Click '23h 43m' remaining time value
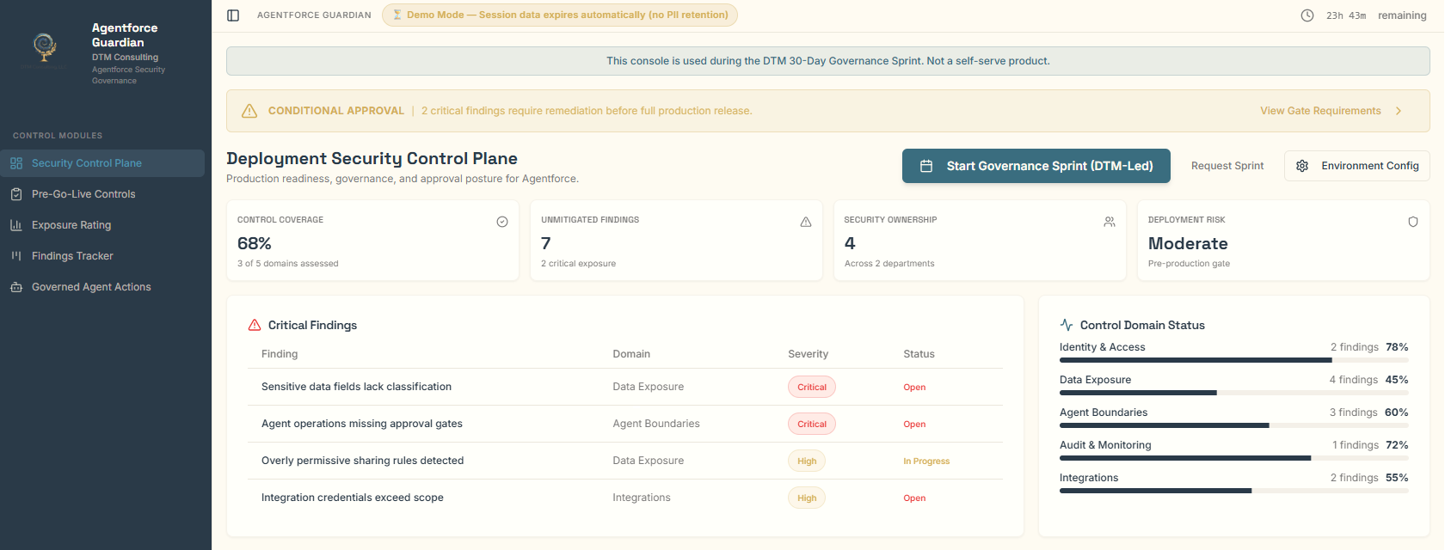The image size is (1445, 550). click(x=1346, y=15)
